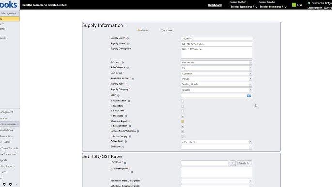Click the Dashboard link in header
The width and height of the screenshot is (332, 187).
point(215,5)
